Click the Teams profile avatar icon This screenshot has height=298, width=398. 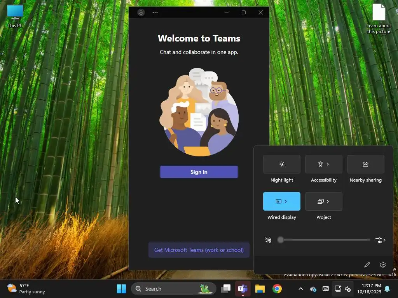point(141,12)
